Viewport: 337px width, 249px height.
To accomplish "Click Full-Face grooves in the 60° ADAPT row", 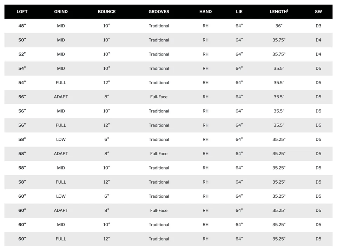I will click(159, 210).
